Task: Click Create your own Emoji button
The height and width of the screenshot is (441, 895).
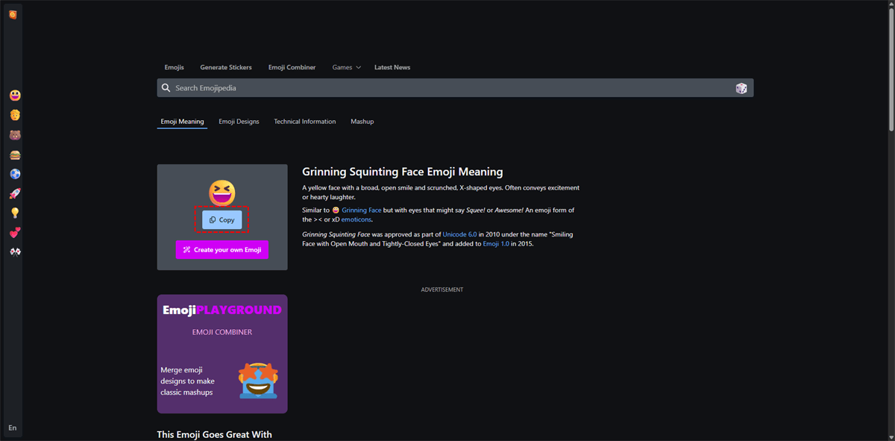Action: (222, 250)
